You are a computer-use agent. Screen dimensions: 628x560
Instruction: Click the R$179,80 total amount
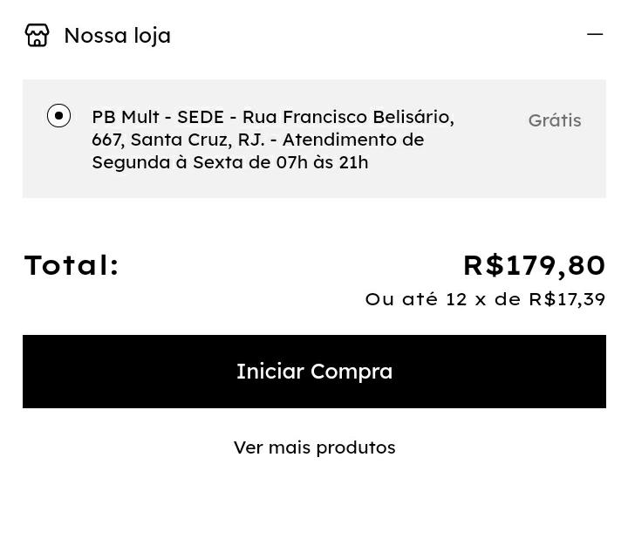[534, 265]
